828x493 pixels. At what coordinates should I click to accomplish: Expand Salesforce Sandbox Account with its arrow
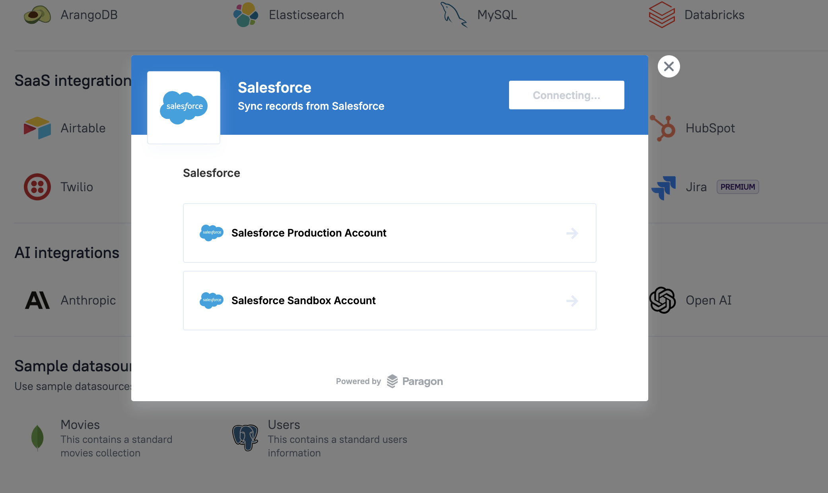pos(573,301)
